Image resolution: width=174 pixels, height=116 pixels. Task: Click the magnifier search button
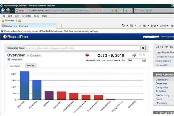143,48
